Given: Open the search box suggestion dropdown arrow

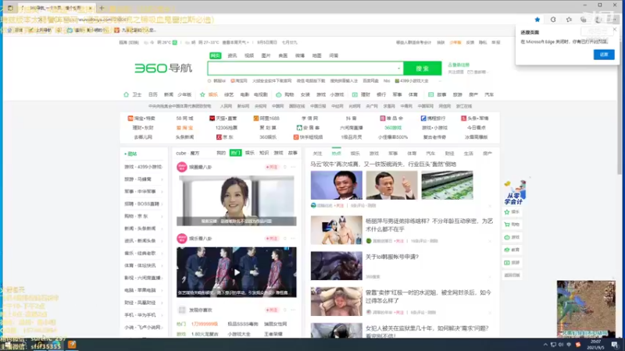Looking at the screenshot, I should coord(398,69).
